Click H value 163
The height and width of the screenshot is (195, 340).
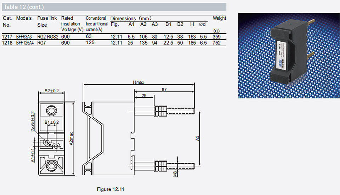pyautogui.click(x=192, y=37)
